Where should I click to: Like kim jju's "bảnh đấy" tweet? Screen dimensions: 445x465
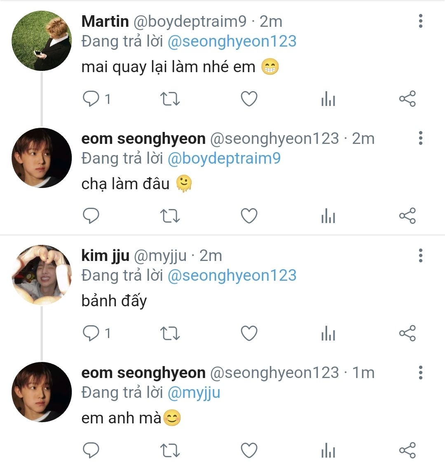coord(249,333)
